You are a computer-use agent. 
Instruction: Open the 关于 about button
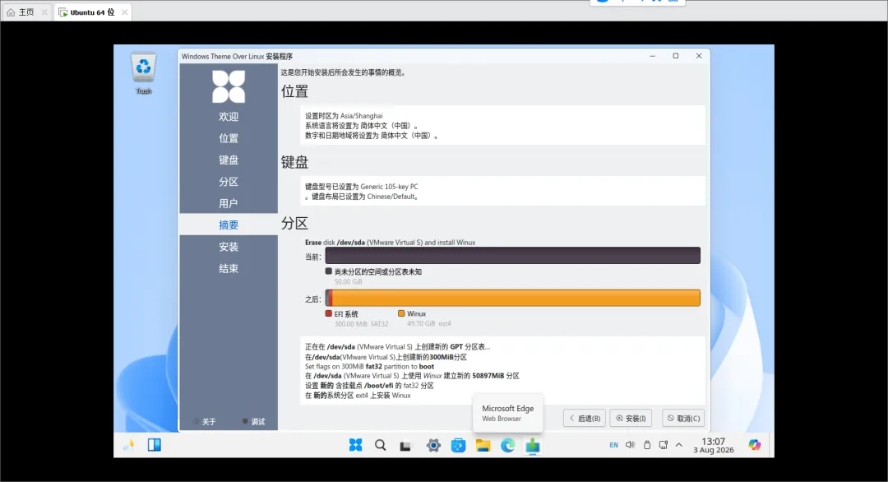(205, 421)
